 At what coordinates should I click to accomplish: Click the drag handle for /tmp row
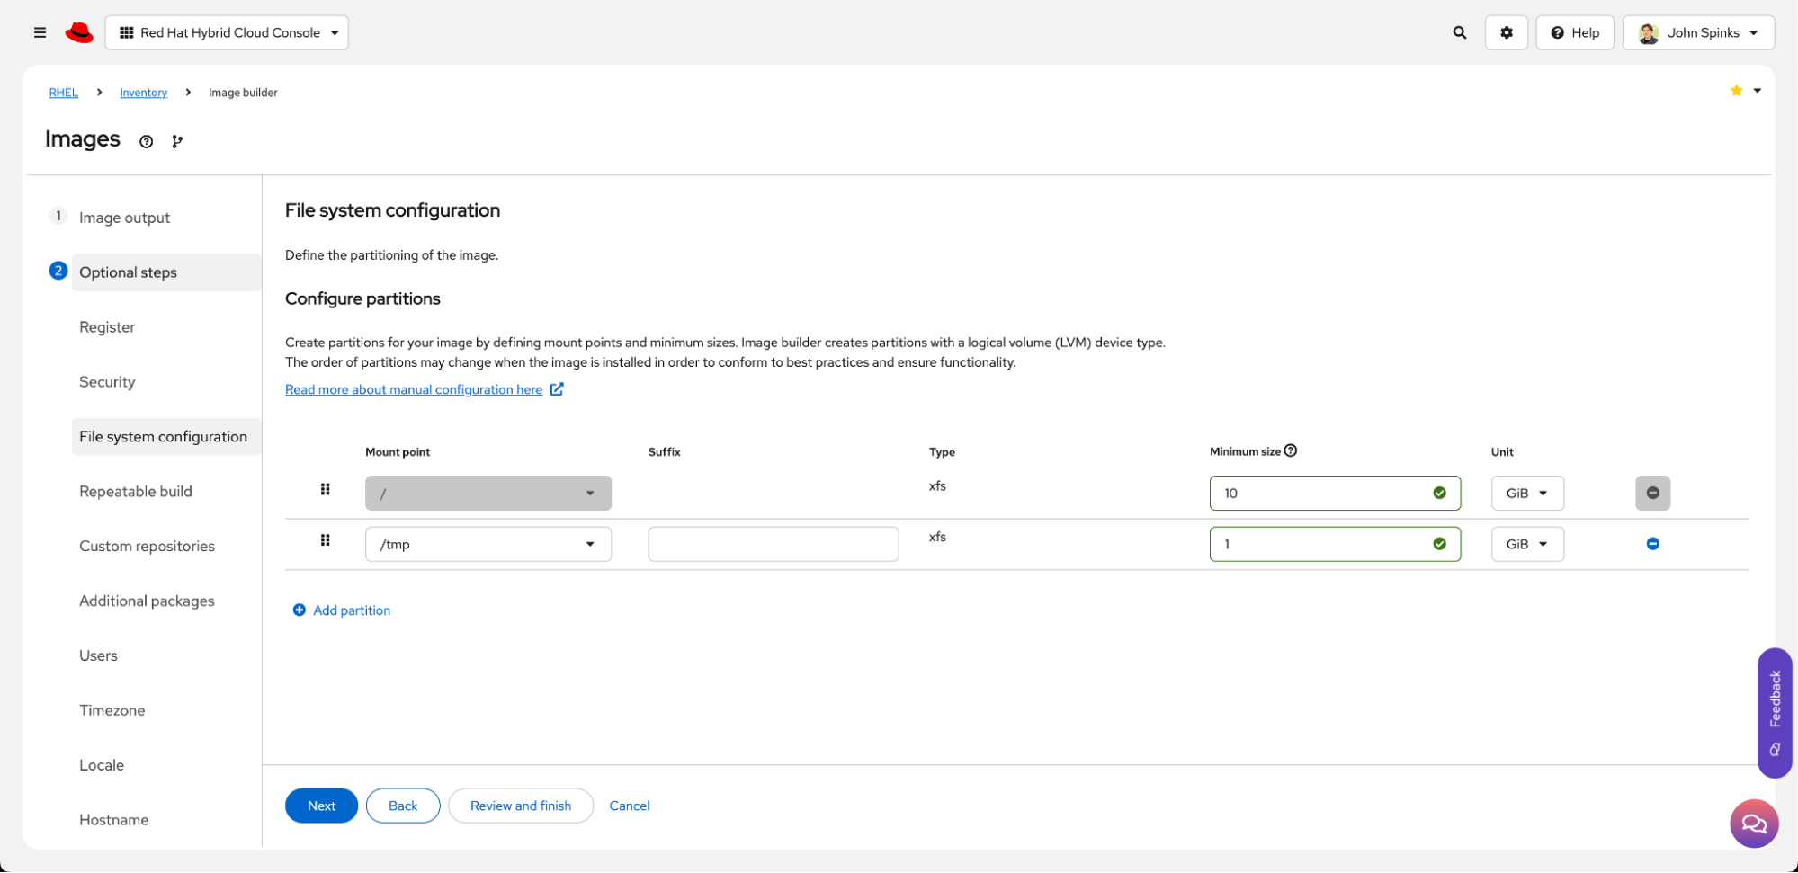[x=326, y=540]
